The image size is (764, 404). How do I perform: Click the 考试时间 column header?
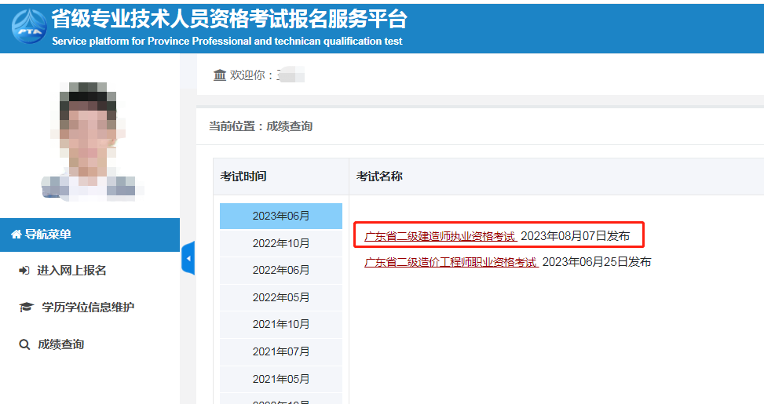[243, 177]
